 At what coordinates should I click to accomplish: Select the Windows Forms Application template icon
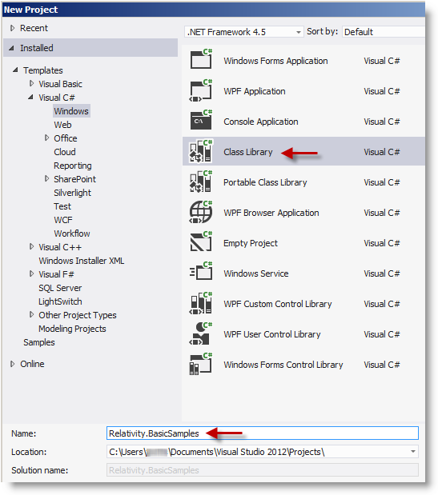point(201,58)
